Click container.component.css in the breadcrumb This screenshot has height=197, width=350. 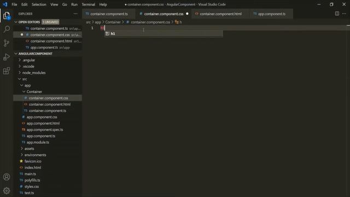[150, 22]
